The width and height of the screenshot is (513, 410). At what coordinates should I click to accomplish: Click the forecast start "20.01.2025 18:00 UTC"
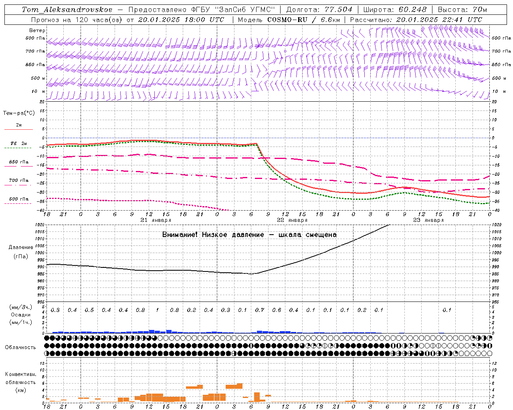(x=181, y=20)
